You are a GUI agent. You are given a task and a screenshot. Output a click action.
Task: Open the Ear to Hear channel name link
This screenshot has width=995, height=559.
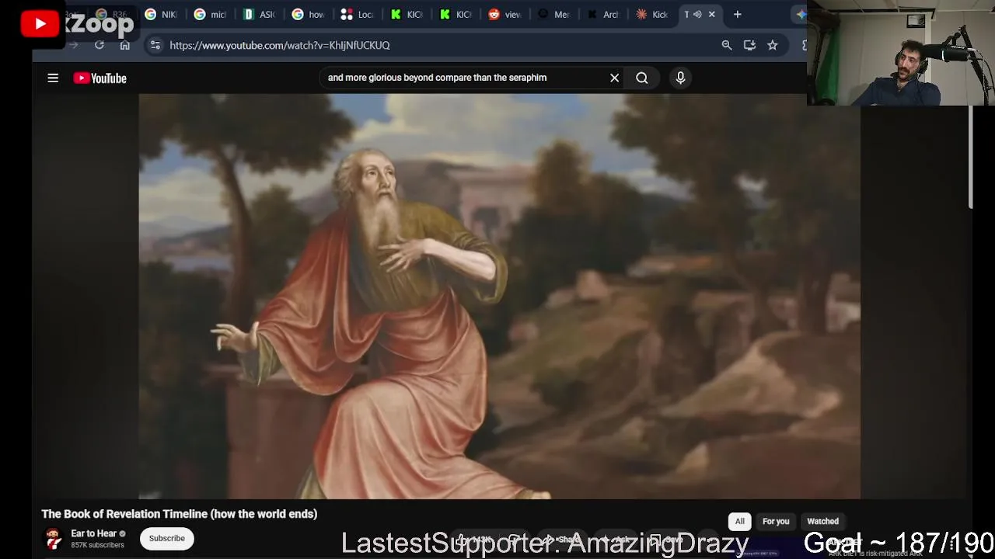point(93,533)
